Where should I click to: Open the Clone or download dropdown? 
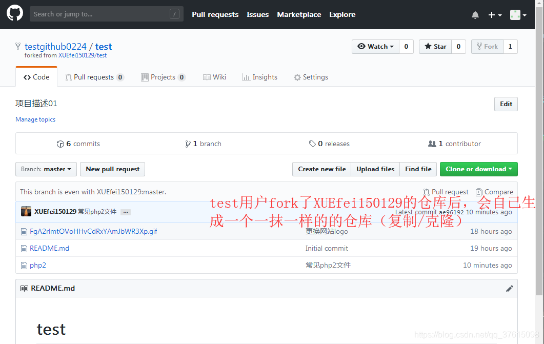coord(478,169)
